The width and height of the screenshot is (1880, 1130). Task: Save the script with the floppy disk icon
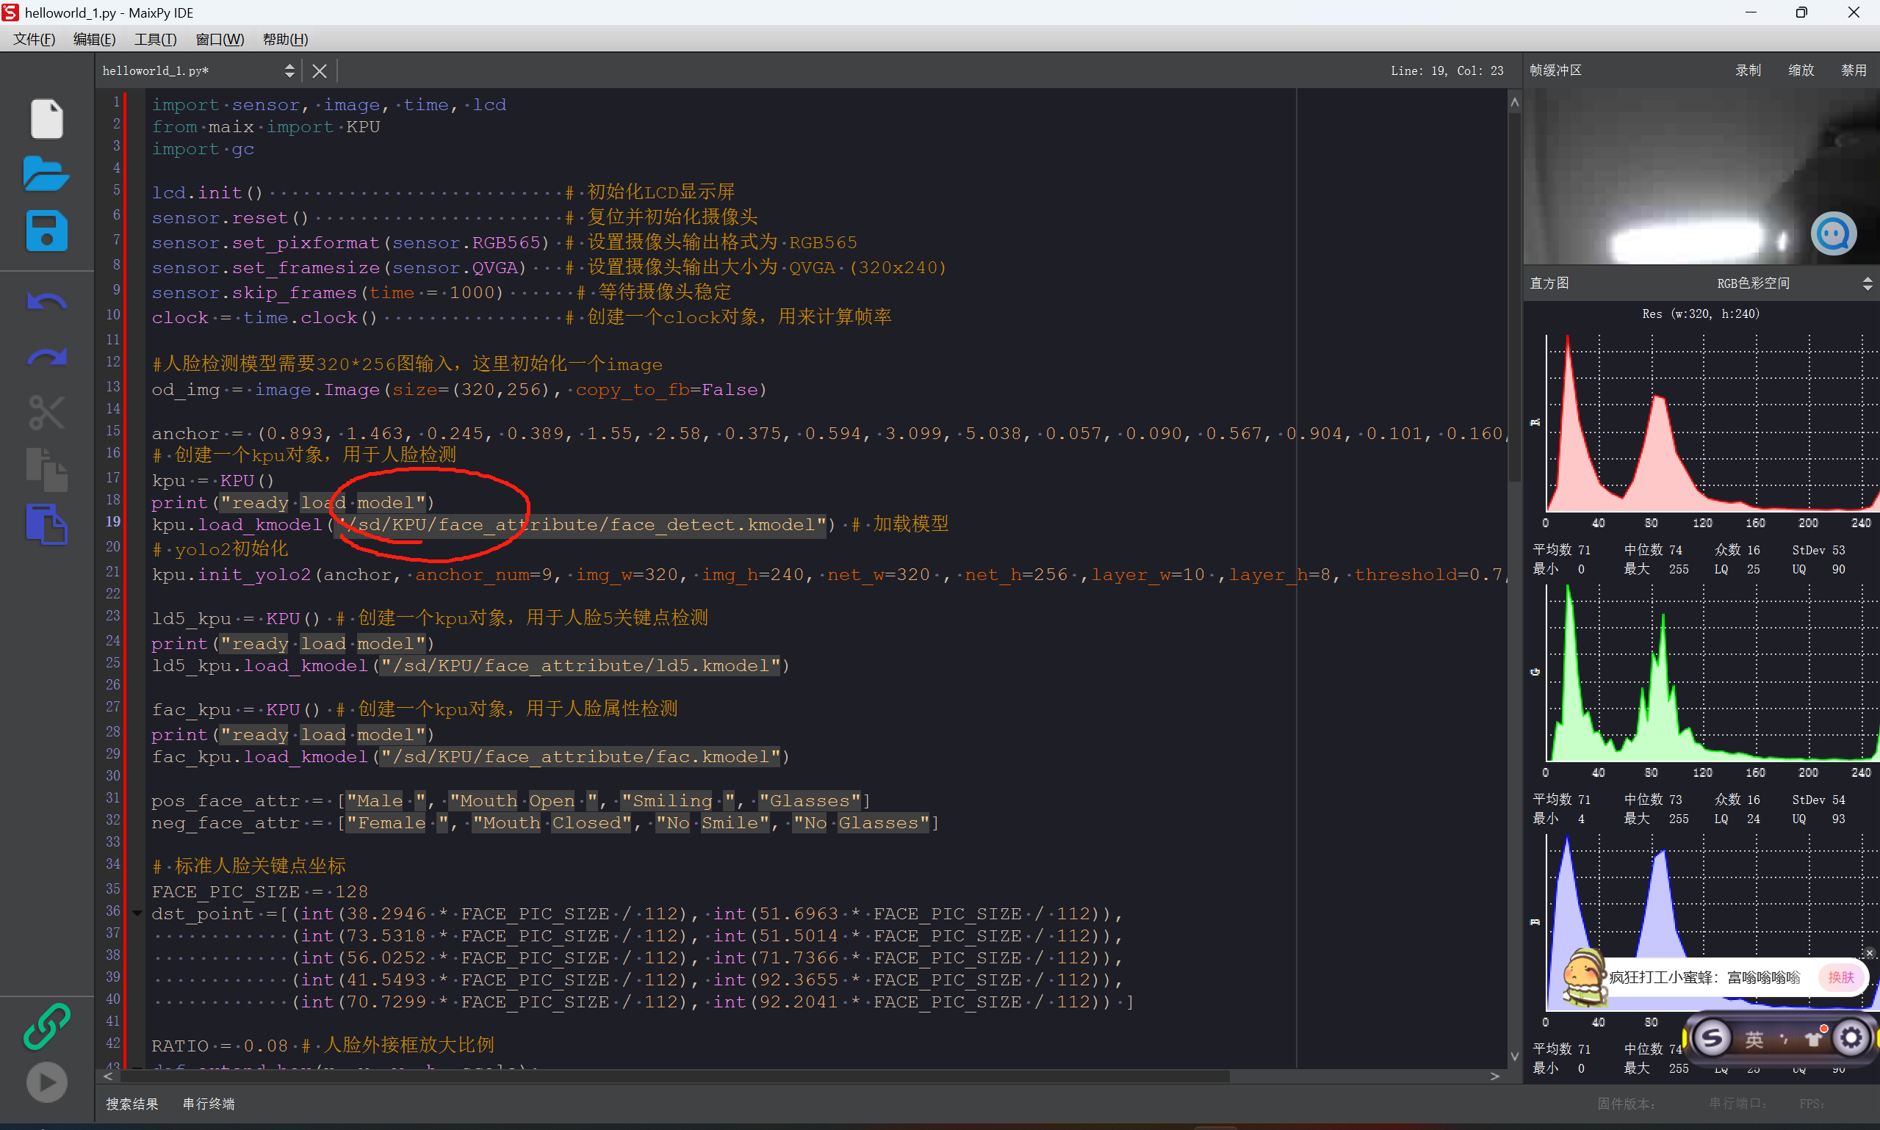46,231
